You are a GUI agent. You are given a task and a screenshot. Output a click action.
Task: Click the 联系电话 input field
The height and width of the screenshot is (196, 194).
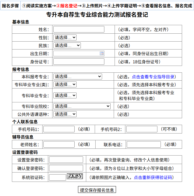point(144,145)
